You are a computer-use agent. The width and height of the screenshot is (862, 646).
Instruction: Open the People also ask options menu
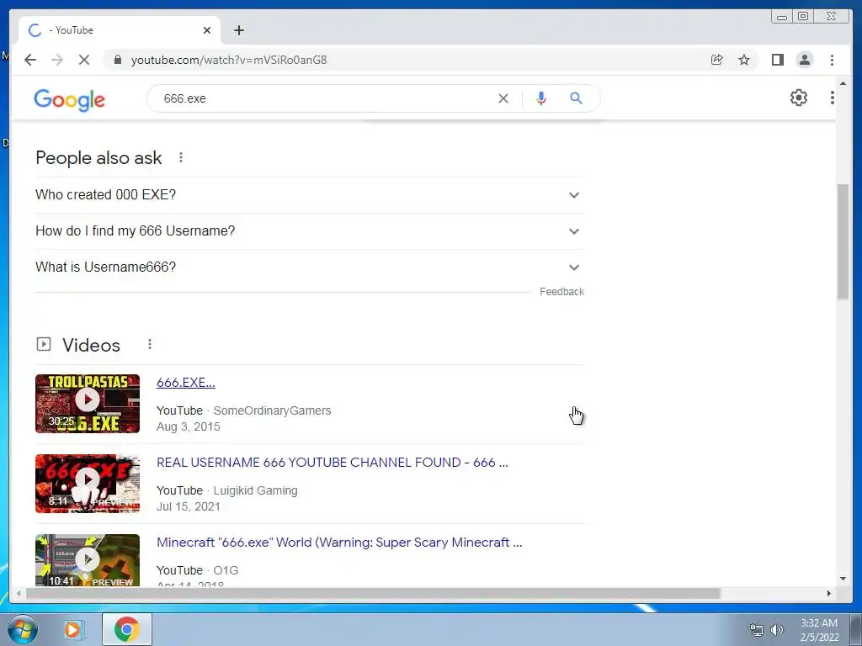click(181, 157)
